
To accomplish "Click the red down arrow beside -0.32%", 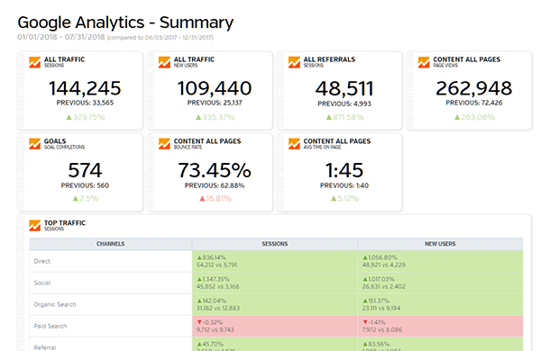I will point(199,322).
